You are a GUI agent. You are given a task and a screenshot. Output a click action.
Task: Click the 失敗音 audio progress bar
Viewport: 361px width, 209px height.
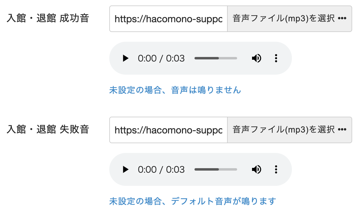[x=216, y=169]
